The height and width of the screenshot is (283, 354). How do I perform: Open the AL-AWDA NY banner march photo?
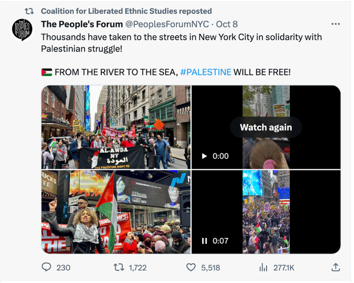[116, 127]
